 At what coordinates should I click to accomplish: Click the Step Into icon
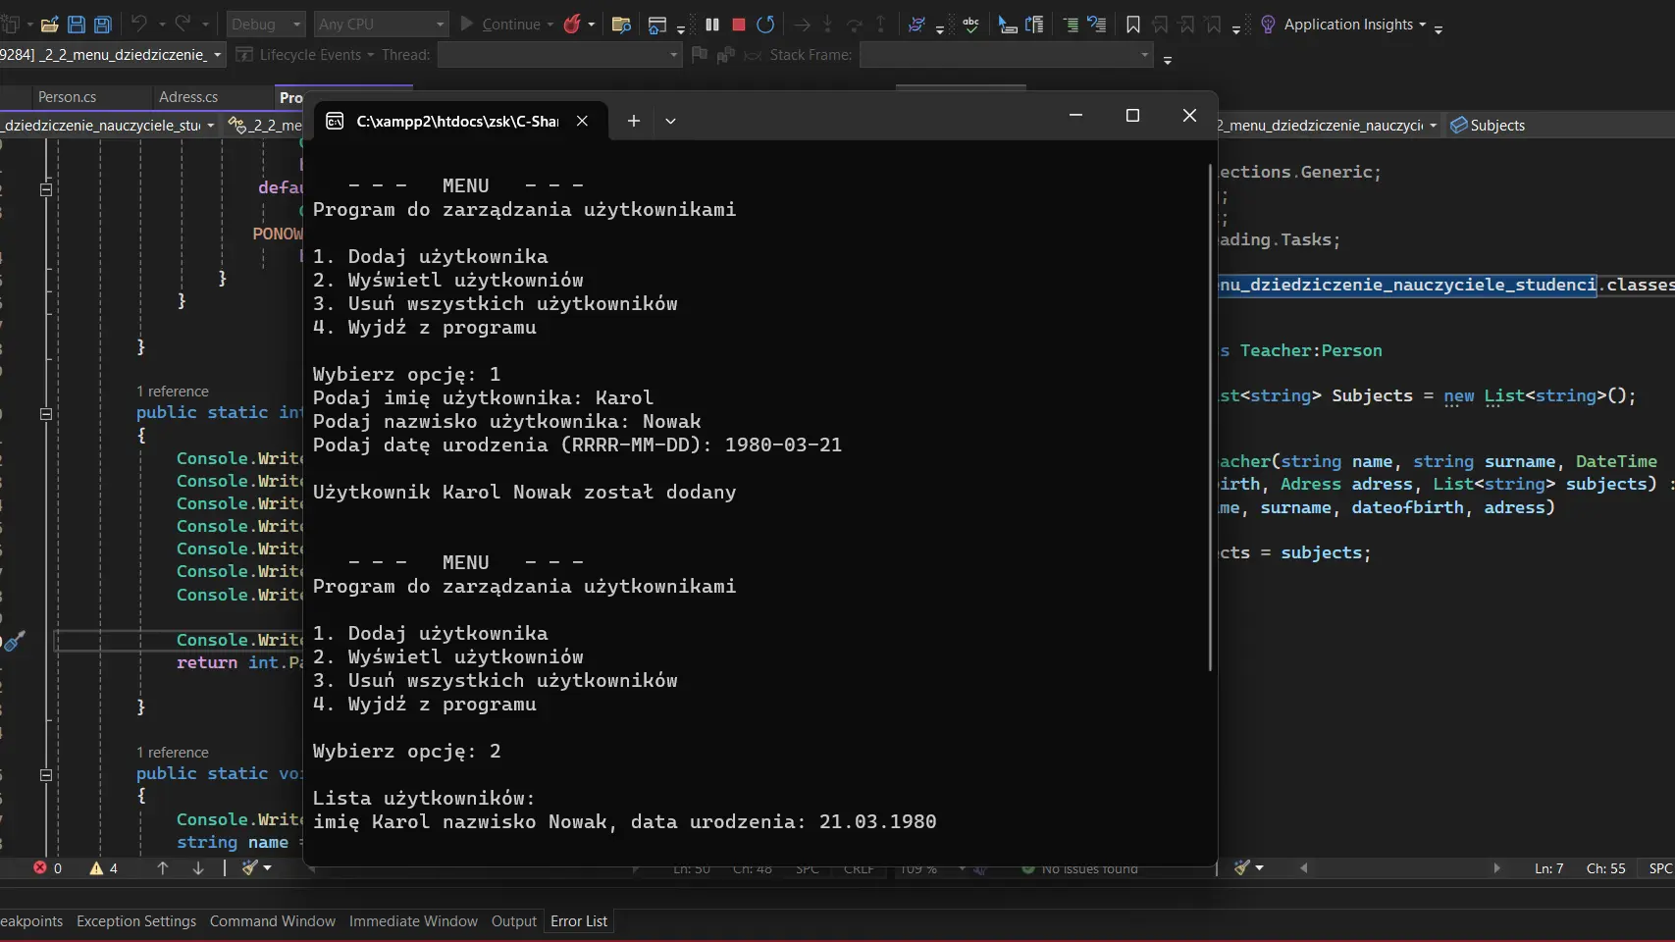pos(827,25)
